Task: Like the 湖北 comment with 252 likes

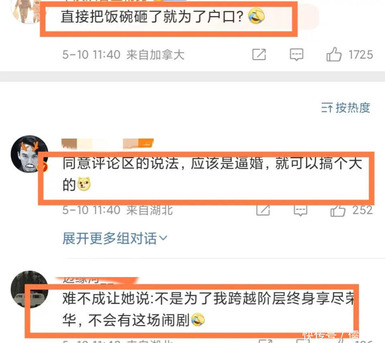Action: [x=338, y=211]
